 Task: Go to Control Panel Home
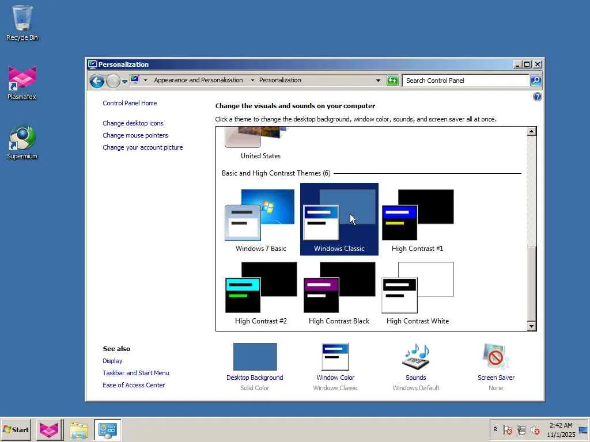click(x=130, y=103)
